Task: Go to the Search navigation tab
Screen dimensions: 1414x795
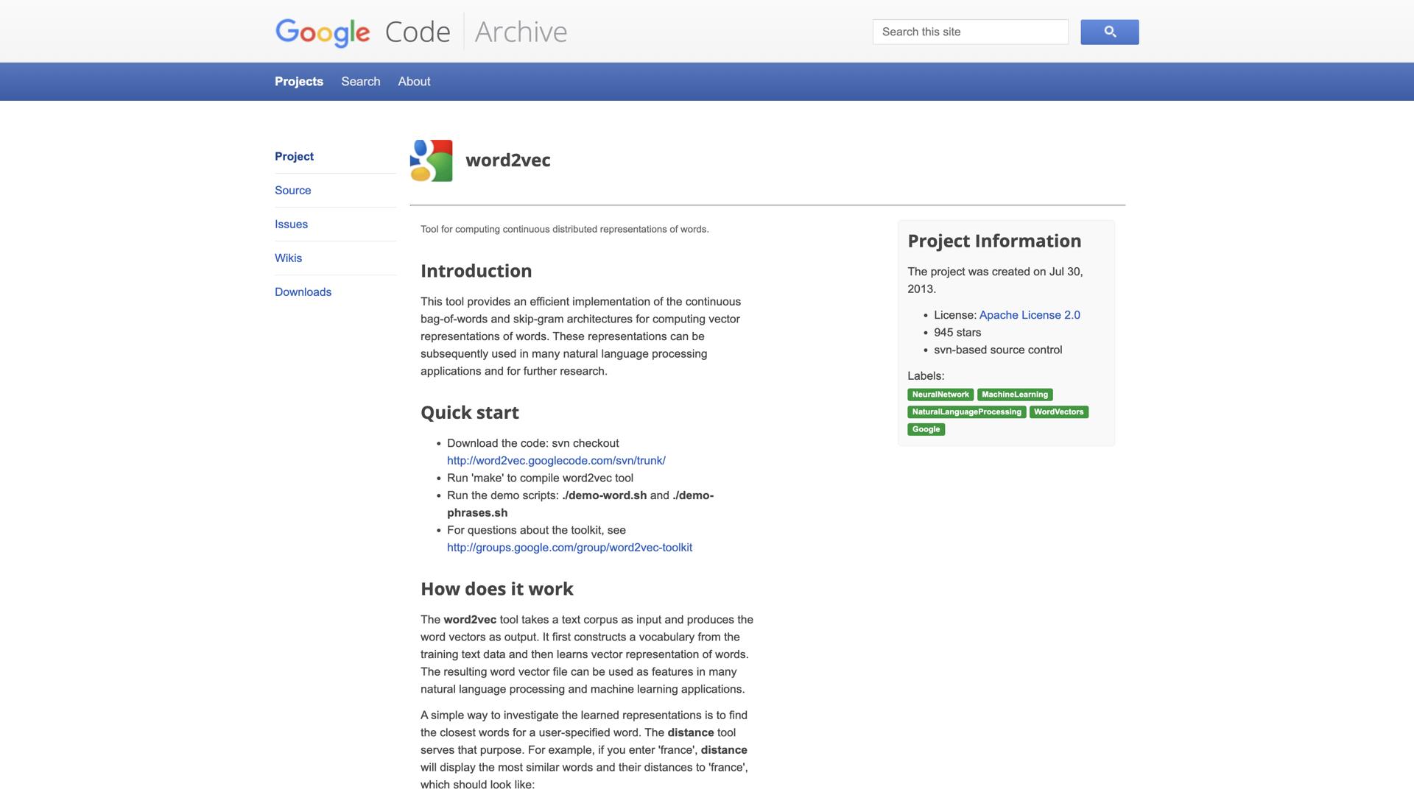Action: (360, 82)
